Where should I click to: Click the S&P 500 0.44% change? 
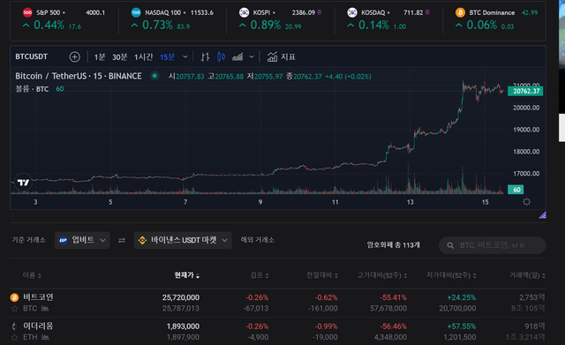tap(49, 26)
